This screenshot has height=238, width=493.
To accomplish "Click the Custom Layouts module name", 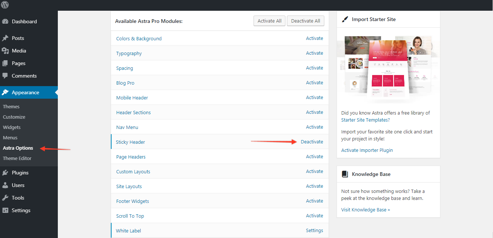I will coord(133,171).
